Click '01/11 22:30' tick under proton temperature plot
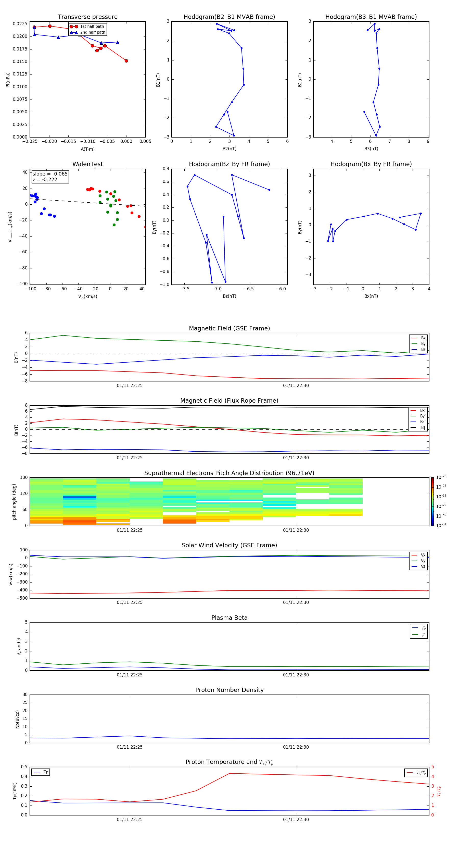This screenshot has width=459, height=842. point(296,820)
